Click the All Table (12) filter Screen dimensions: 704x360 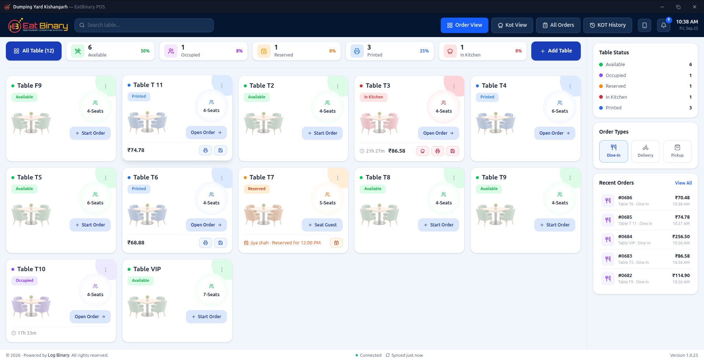tap(34, 51)
